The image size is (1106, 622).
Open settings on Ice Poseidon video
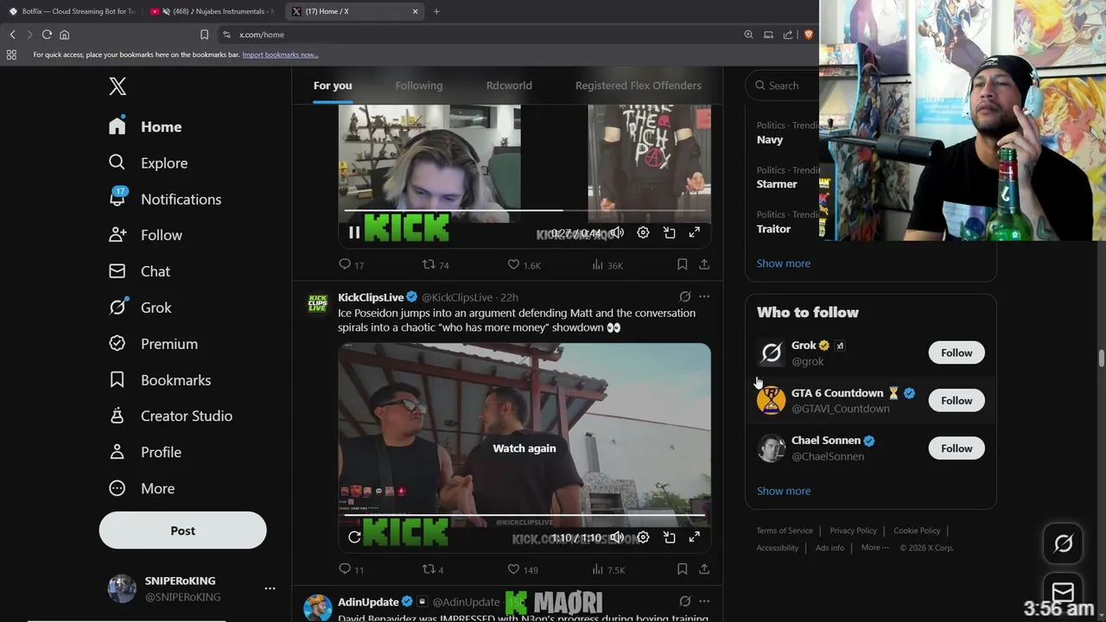tap(643, 537)
